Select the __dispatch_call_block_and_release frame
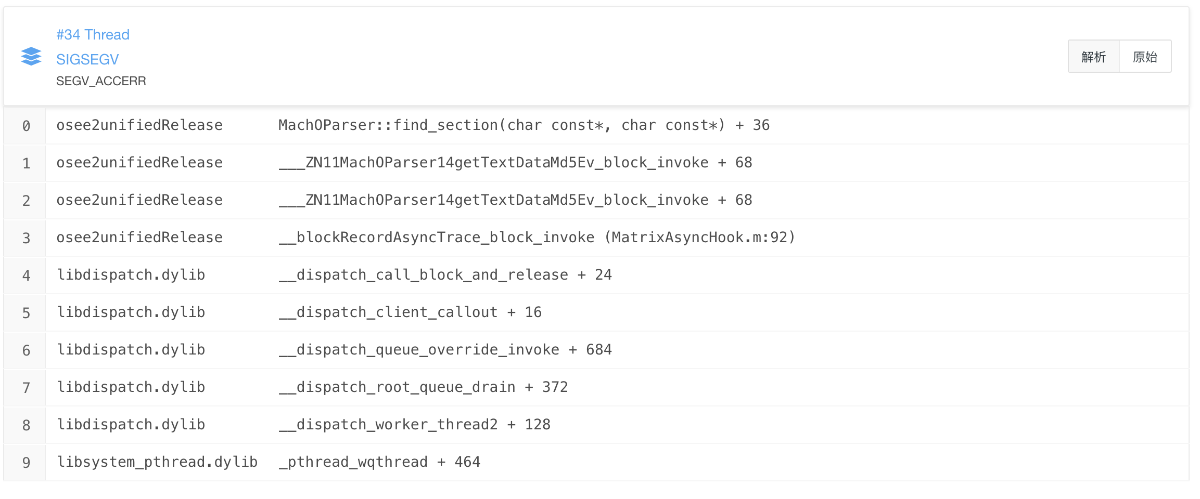This screenshot has height=499, width=1200. pyautogui.click(x=445, y=274)
